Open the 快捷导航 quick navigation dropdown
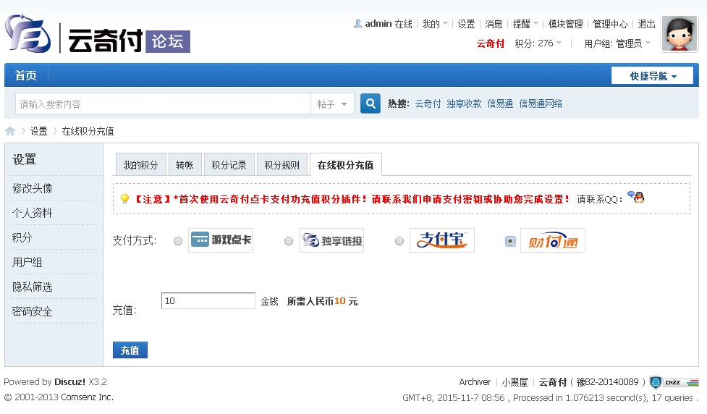The image size is (707, 414). click(x=653, y=76)
